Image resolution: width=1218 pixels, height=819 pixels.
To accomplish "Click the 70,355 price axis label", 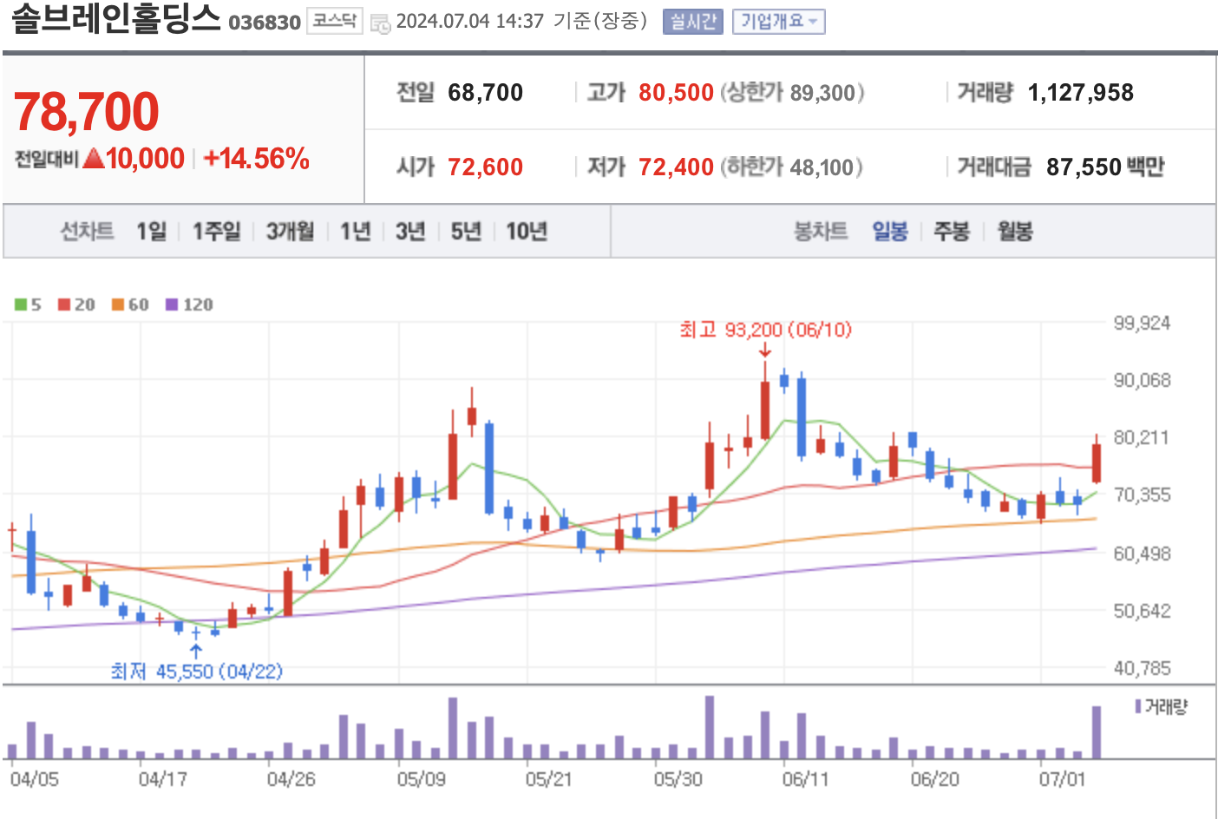I will [1143, 495].
